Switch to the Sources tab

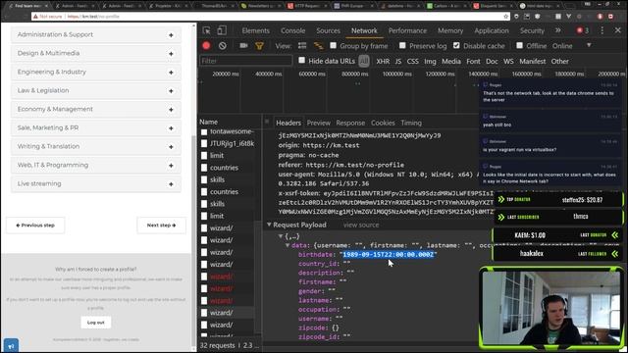[328, 30]
